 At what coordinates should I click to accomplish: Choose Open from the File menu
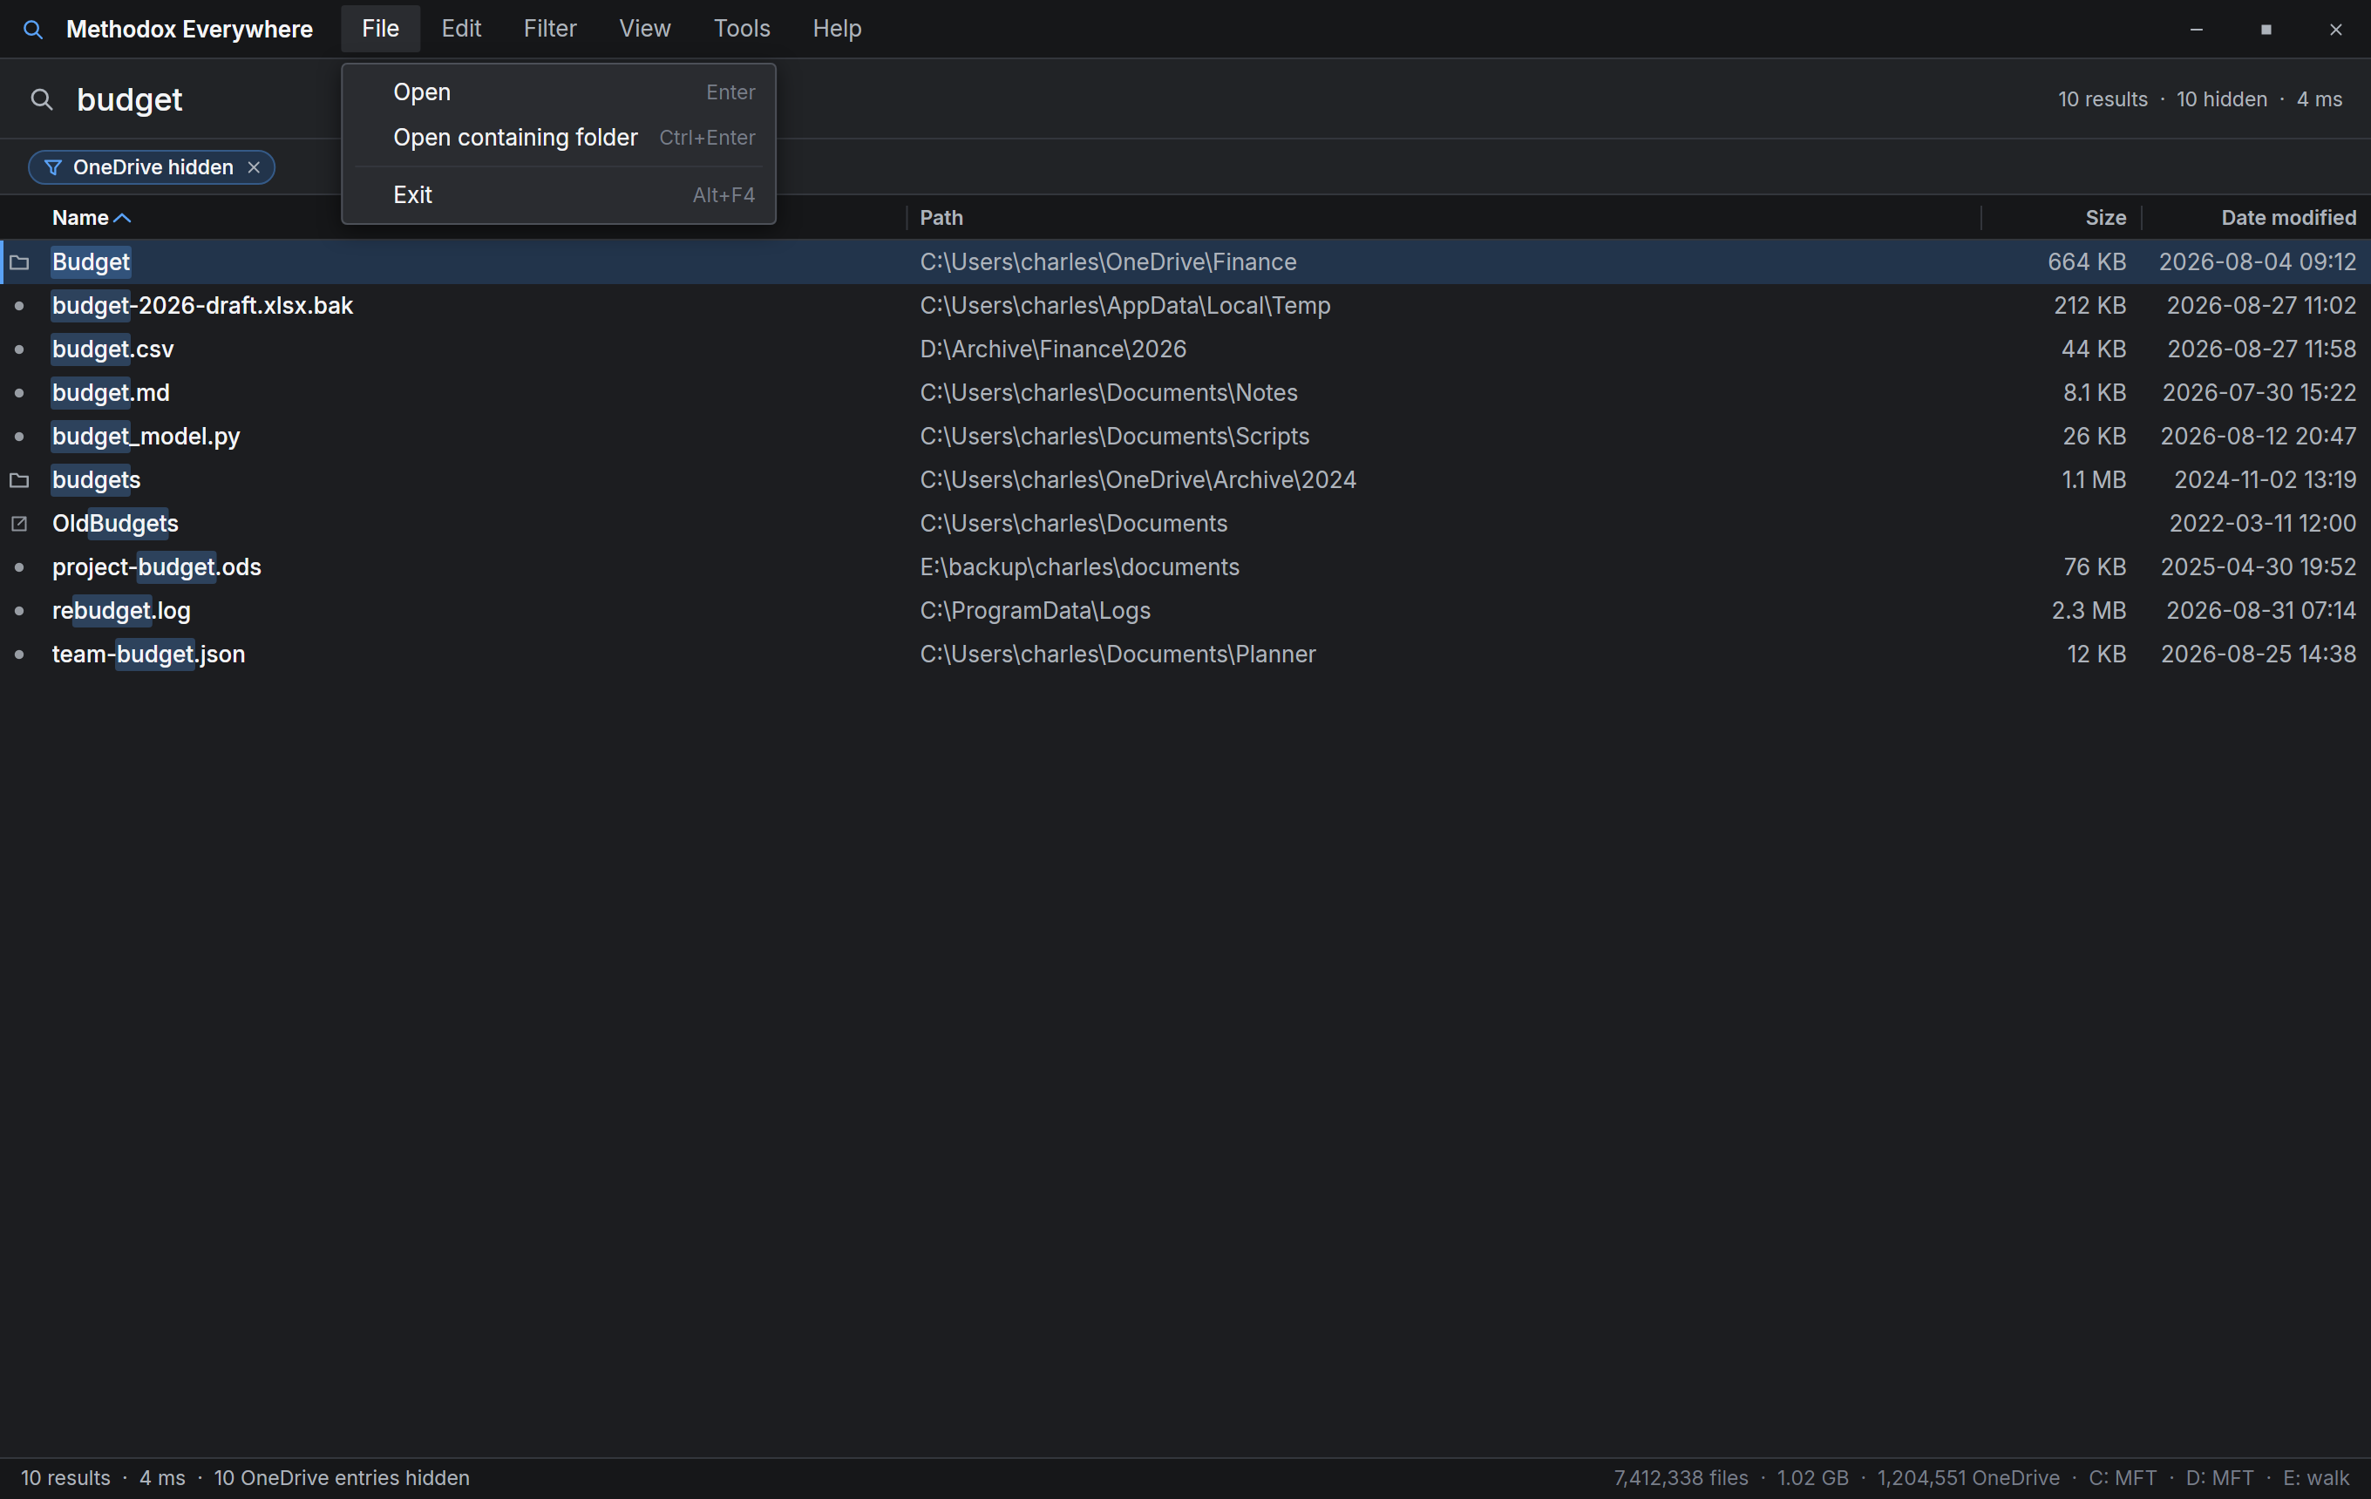tap(560, 92)
